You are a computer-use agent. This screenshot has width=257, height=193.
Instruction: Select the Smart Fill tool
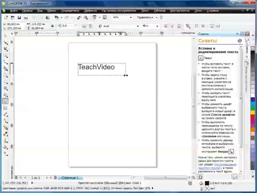pyautogui.click(x=5, y=69)
